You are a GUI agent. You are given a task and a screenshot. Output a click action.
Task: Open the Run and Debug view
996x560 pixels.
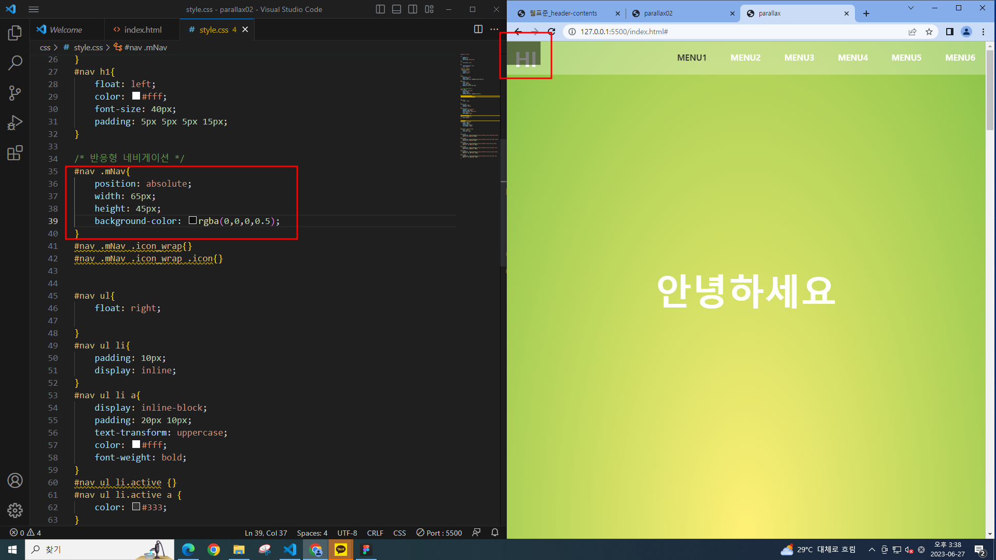(15, 123)
